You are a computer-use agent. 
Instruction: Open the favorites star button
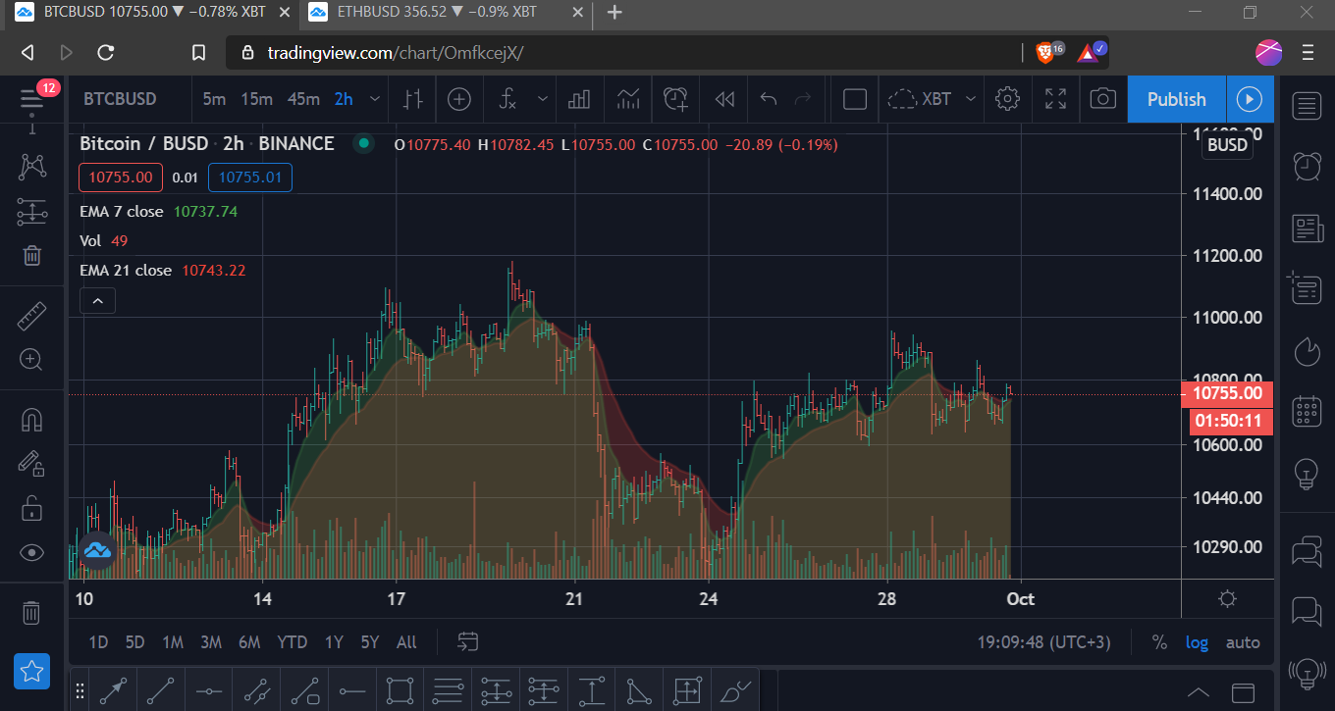click(x=31, y=672)
